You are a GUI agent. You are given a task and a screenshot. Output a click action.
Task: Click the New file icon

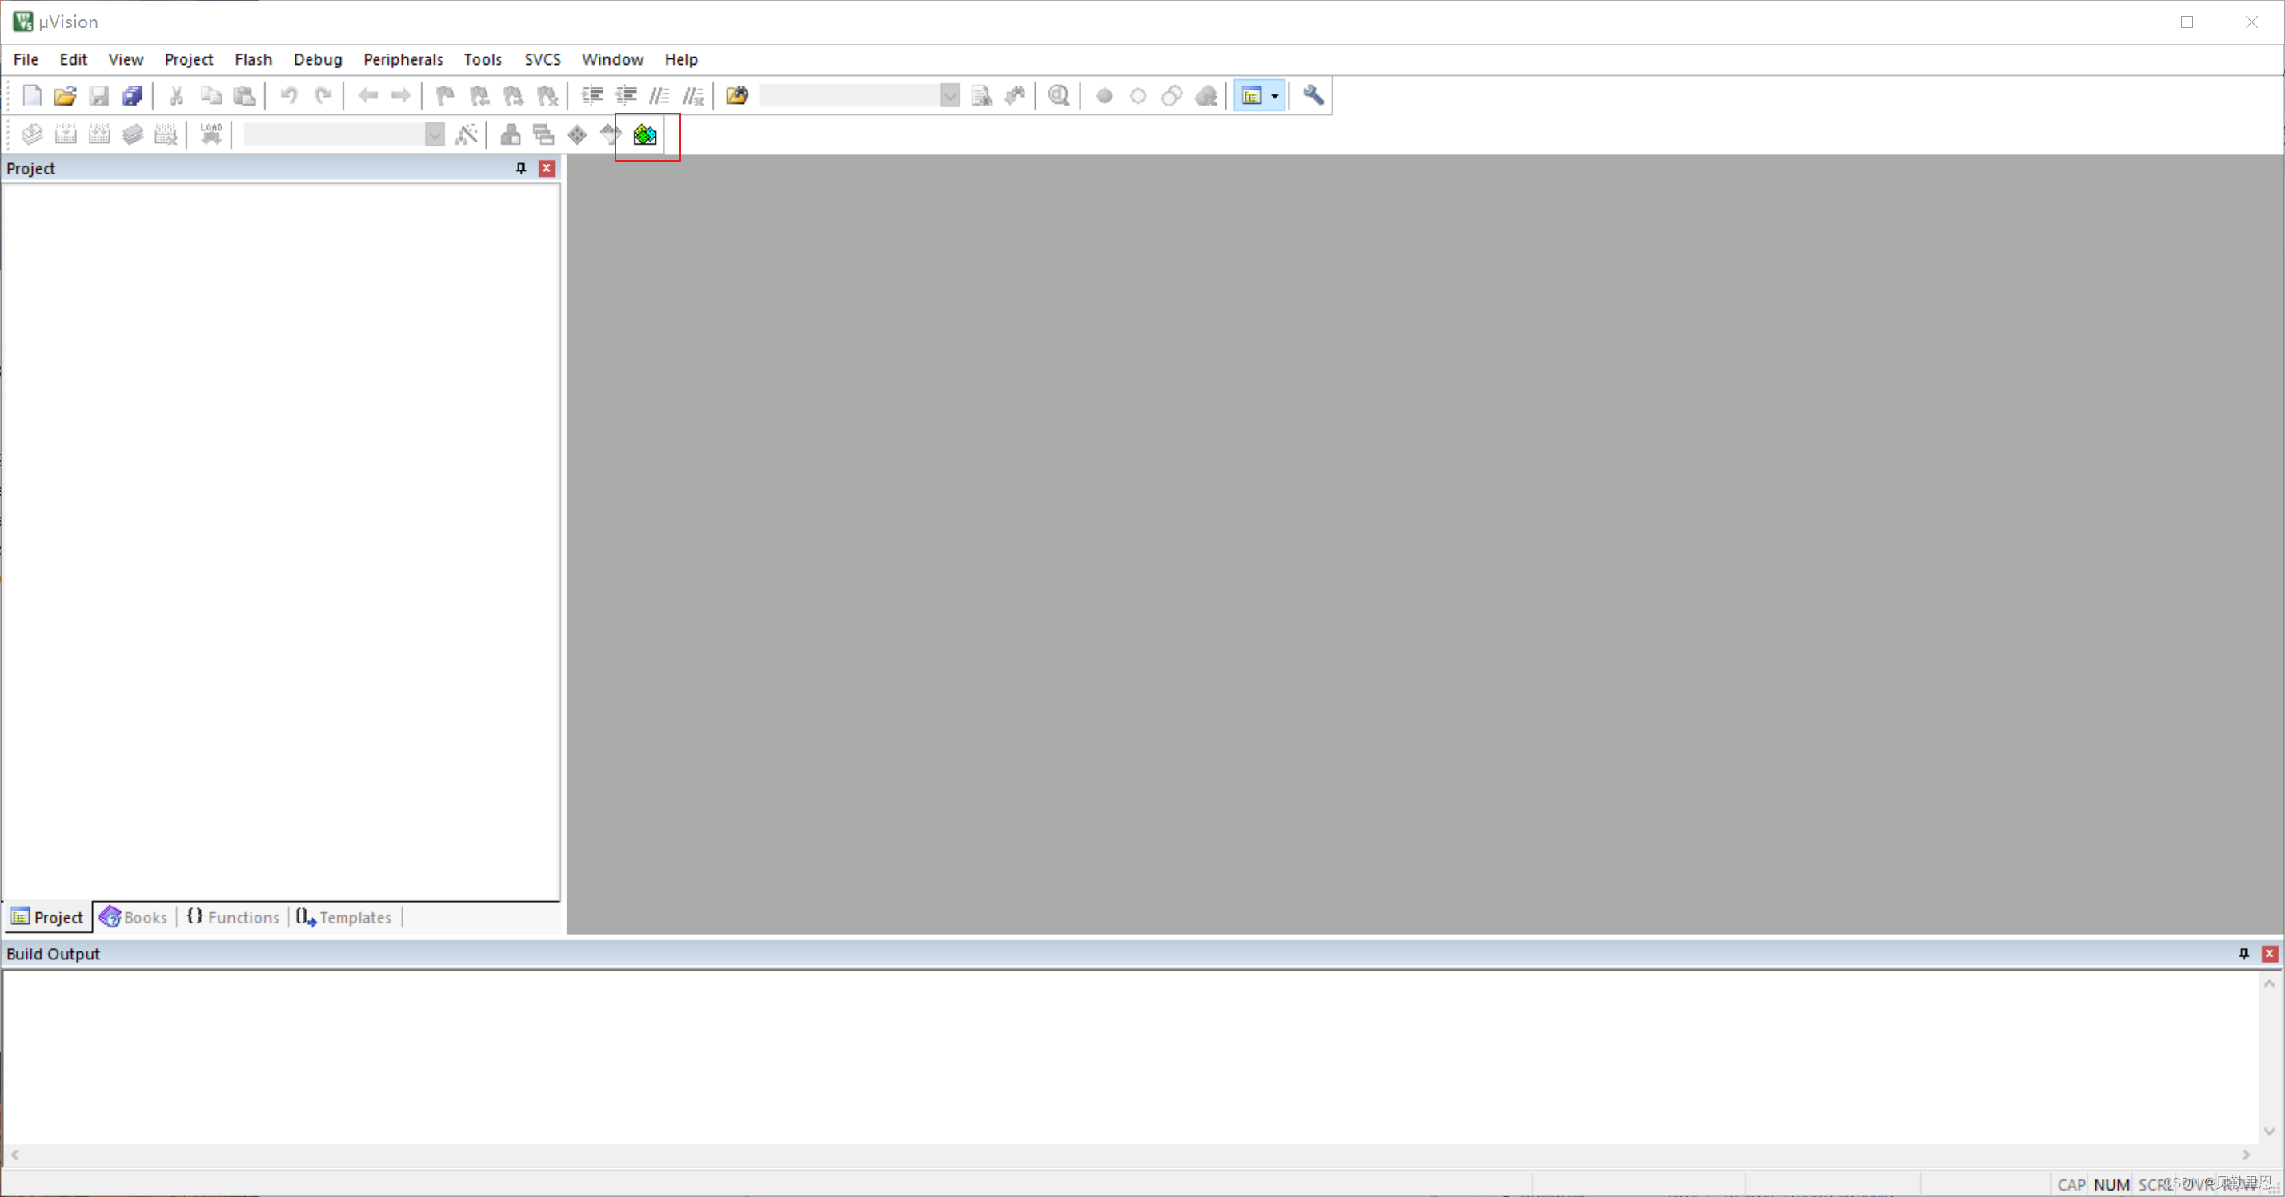[32, 96]
